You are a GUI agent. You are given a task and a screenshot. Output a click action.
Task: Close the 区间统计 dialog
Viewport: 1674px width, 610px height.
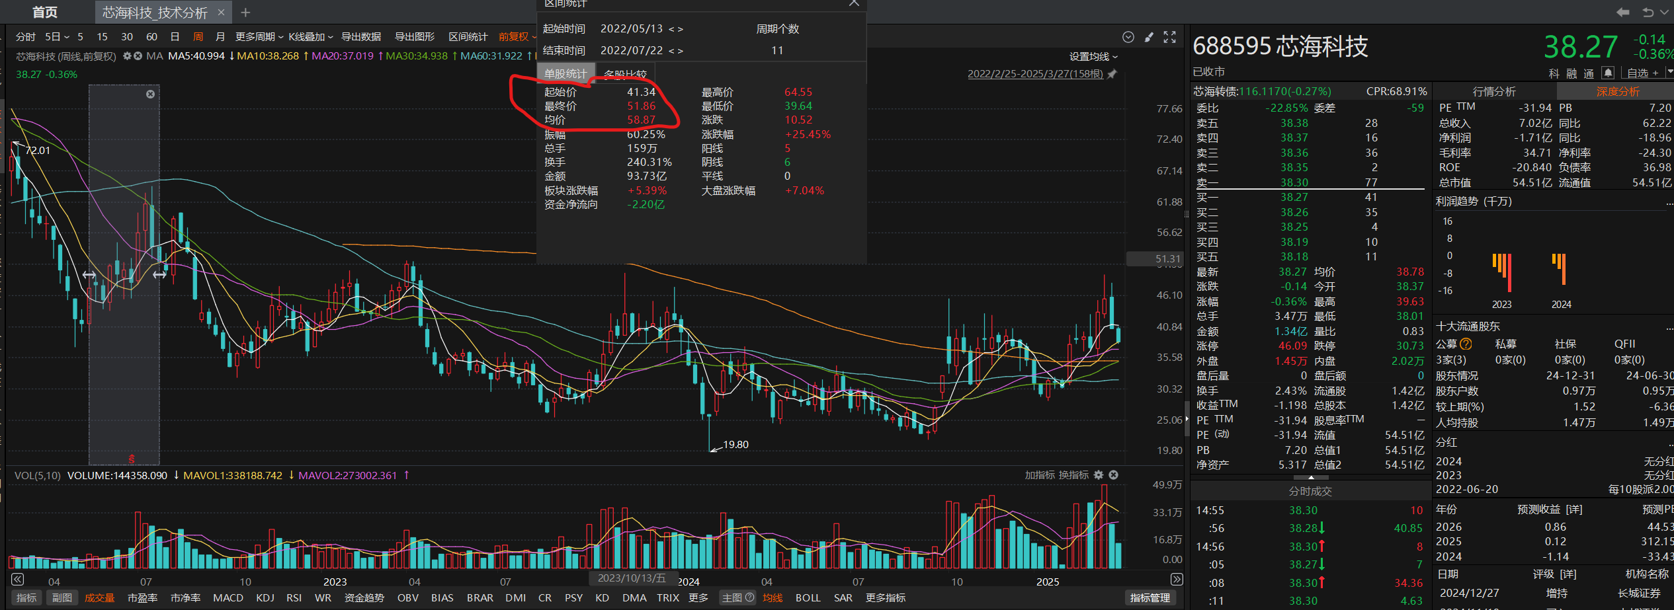tap(854, 3)
